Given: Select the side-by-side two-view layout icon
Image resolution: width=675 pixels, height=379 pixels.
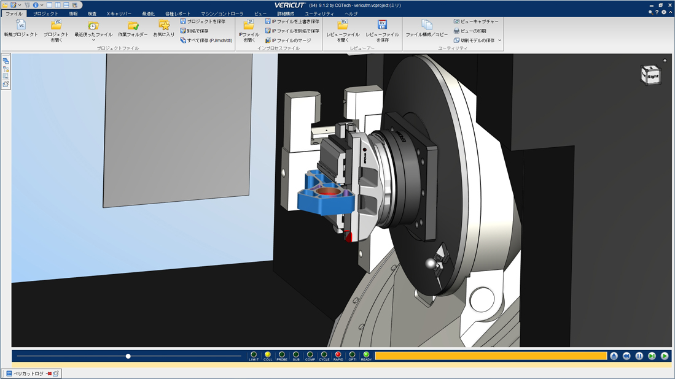Looking at the screenshot, I should click(x=57, y=5).
